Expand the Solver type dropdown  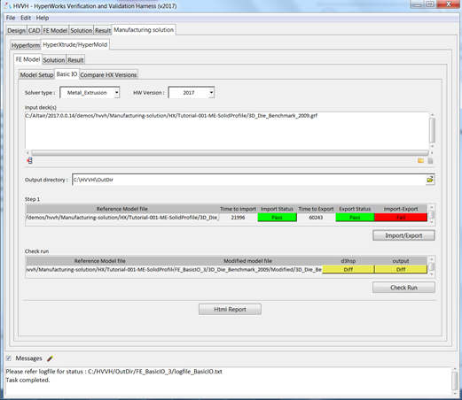pyautogui.click(x=117, y=93)
